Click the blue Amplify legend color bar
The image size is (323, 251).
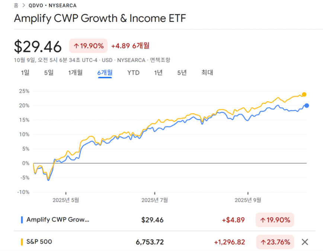(x=22, y=220)
